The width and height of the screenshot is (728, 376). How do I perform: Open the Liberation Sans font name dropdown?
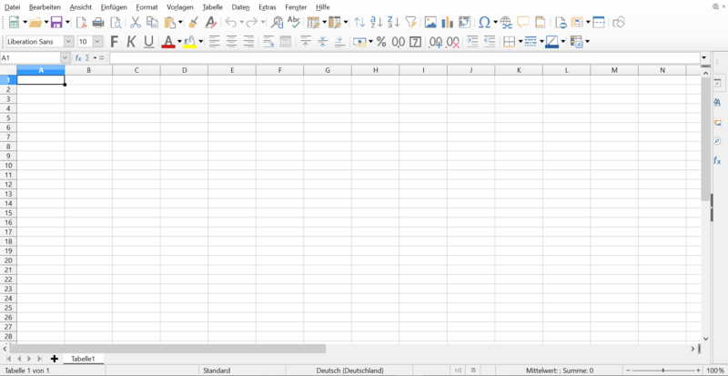pos(68,42)
